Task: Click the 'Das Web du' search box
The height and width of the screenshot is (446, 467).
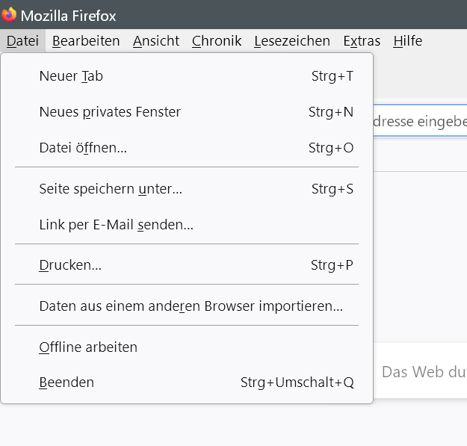Action: (422, 371)
